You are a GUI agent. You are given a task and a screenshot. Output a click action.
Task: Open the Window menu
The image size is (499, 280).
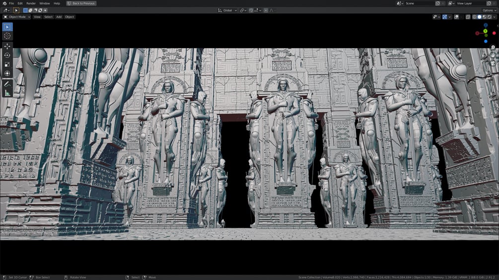(45, 3)
